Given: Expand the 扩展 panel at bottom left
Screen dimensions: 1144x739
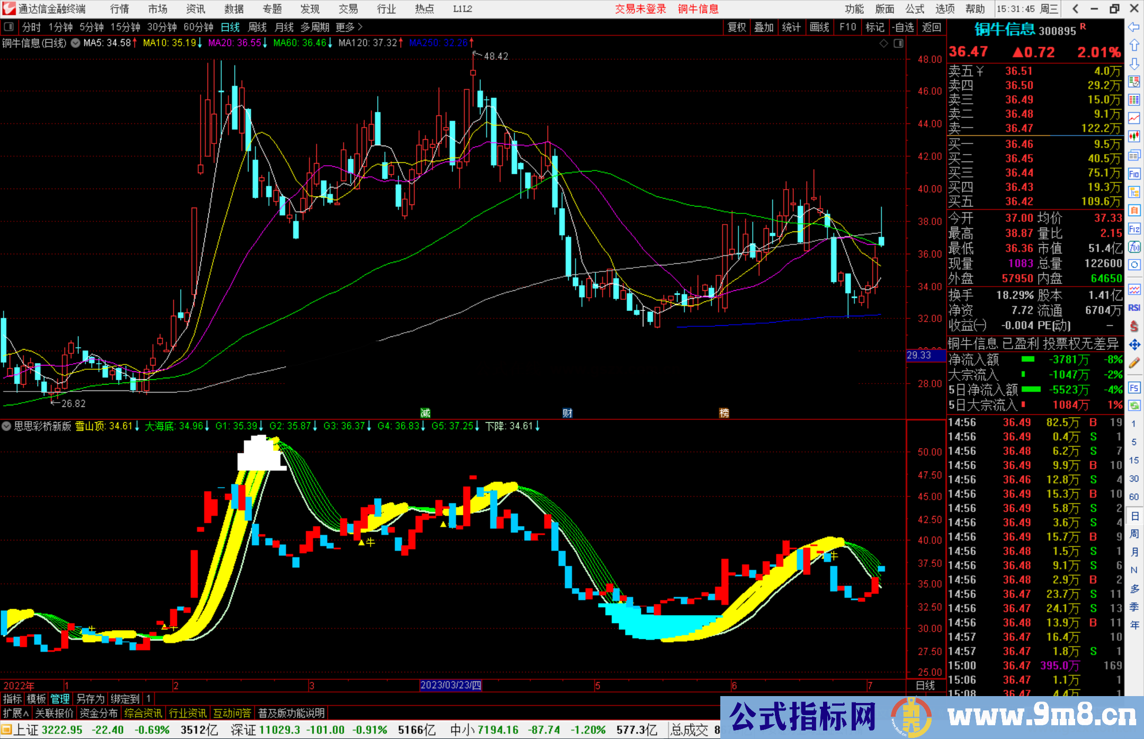Looking at the screenshot, I should tap(16, 713).
